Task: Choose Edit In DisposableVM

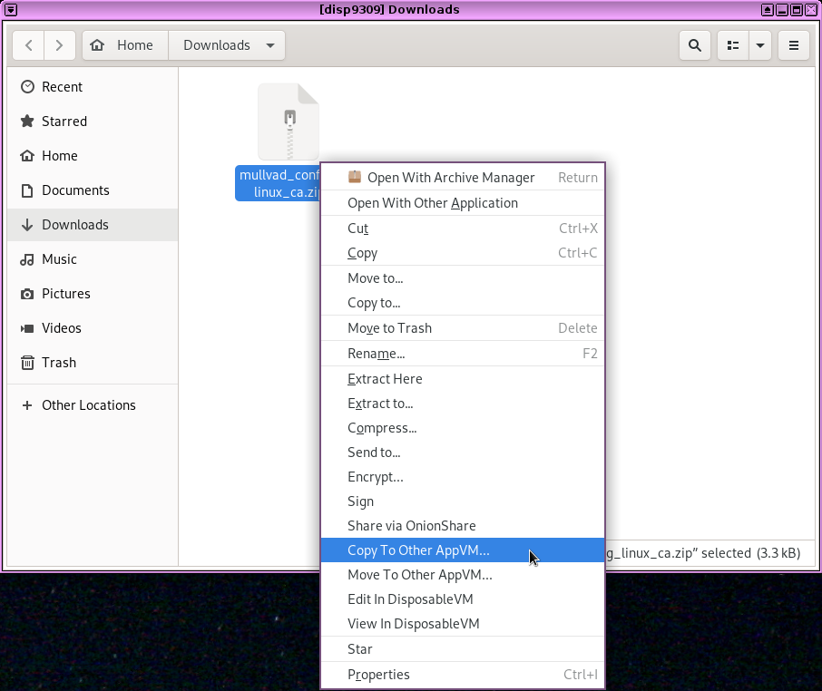Action: (x=463, y=599)
